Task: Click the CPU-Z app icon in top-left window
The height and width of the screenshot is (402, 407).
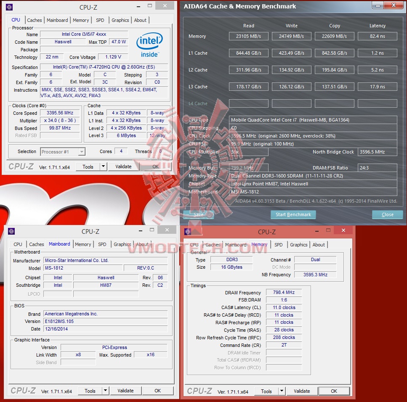Action: coord(9,7)
